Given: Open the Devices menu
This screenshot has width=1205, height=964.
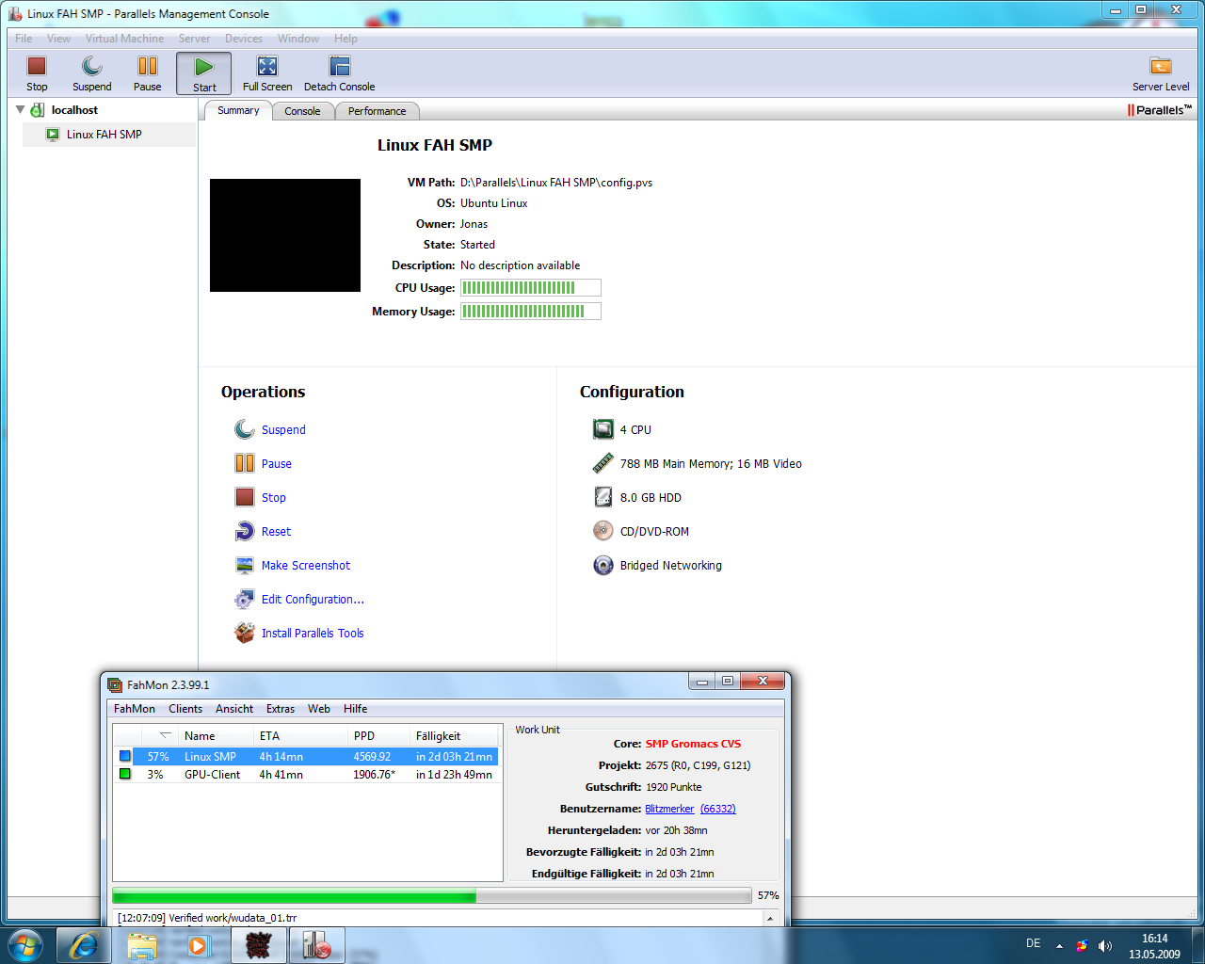Looking at the screenshot, I should 243,39.
